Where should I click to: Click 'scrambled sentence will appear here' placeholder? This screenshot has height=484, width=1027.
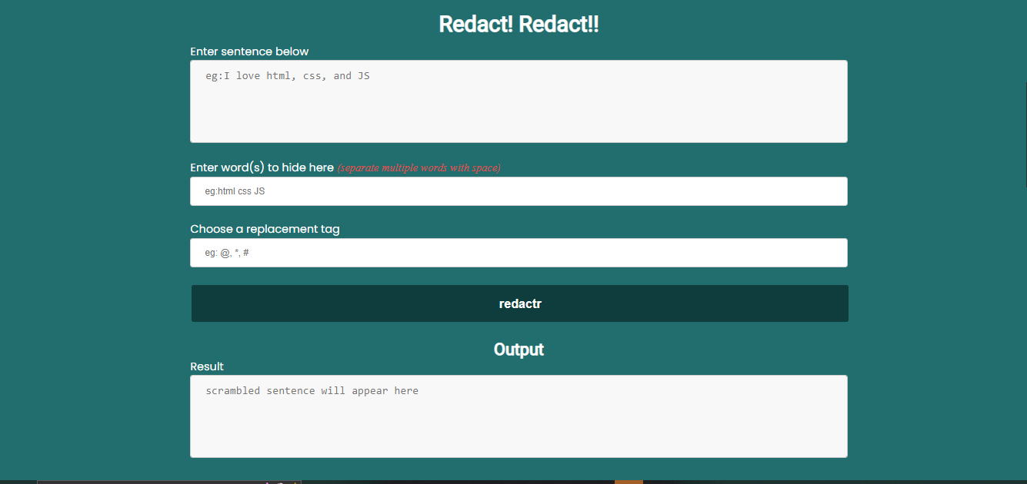tap(312, 391)
